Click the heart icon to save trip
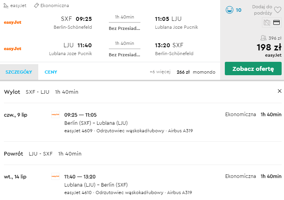The width and height of the screenshot is (284, 200). point(277,10)
